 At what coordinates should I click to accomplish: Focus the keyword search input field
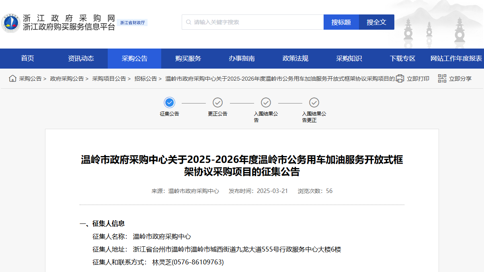pos(257,22)
